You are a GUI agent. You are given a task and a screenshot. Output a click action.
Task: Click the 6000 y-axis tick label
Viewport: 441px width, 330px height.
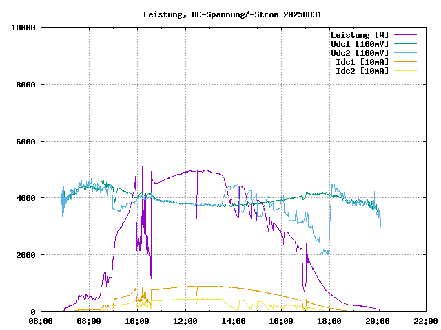tap(25, 142)
